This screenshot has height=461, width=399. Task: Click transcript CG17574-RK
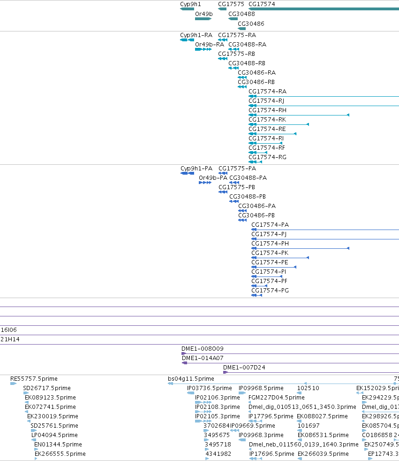(x=279, y=124)
